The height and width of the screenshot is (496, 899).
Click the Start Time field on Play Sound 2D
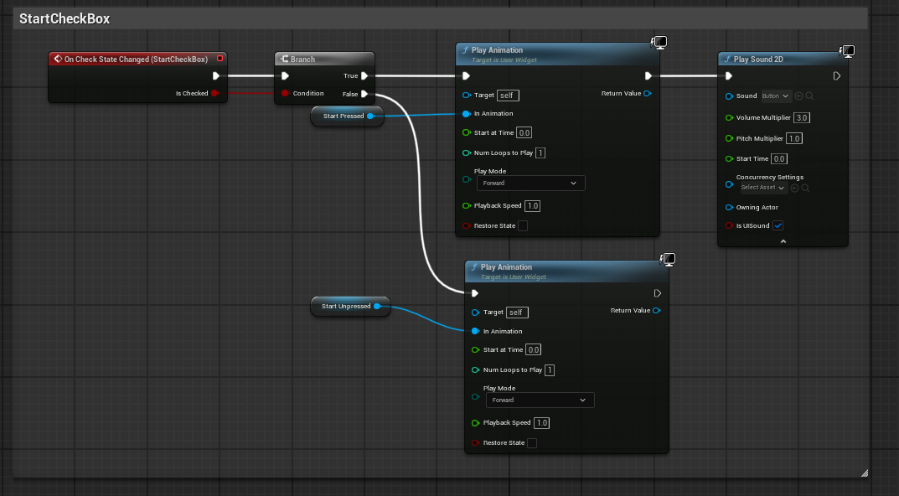778,159
